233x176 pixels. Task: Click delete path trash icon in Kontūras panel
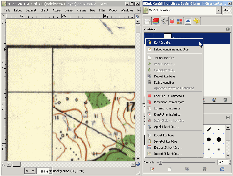225,100
